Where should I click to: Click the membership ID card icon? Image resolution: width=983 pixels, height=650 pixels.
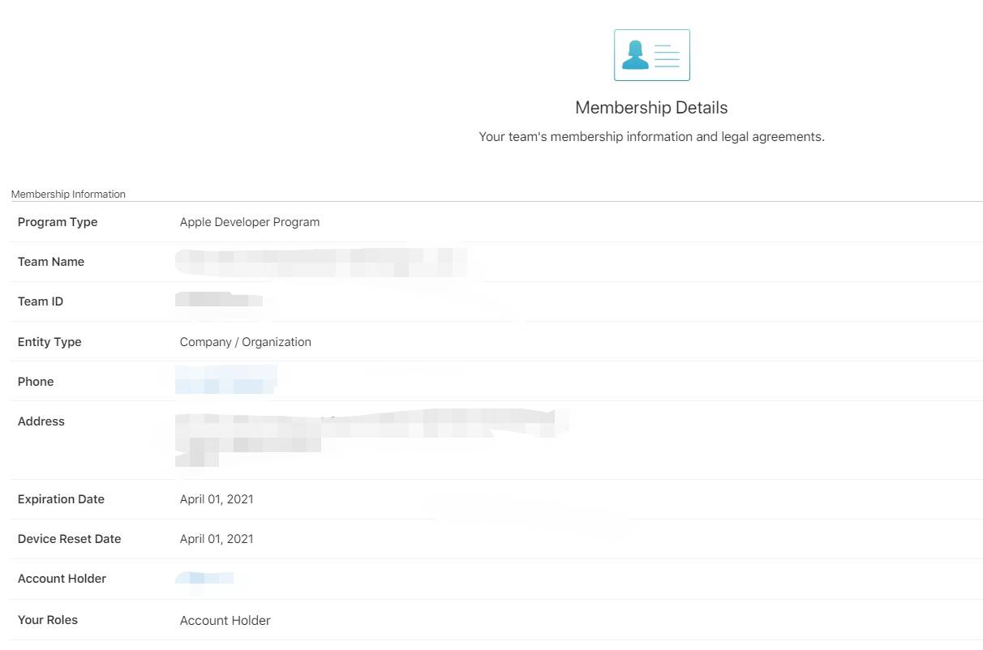coord(651,55)
